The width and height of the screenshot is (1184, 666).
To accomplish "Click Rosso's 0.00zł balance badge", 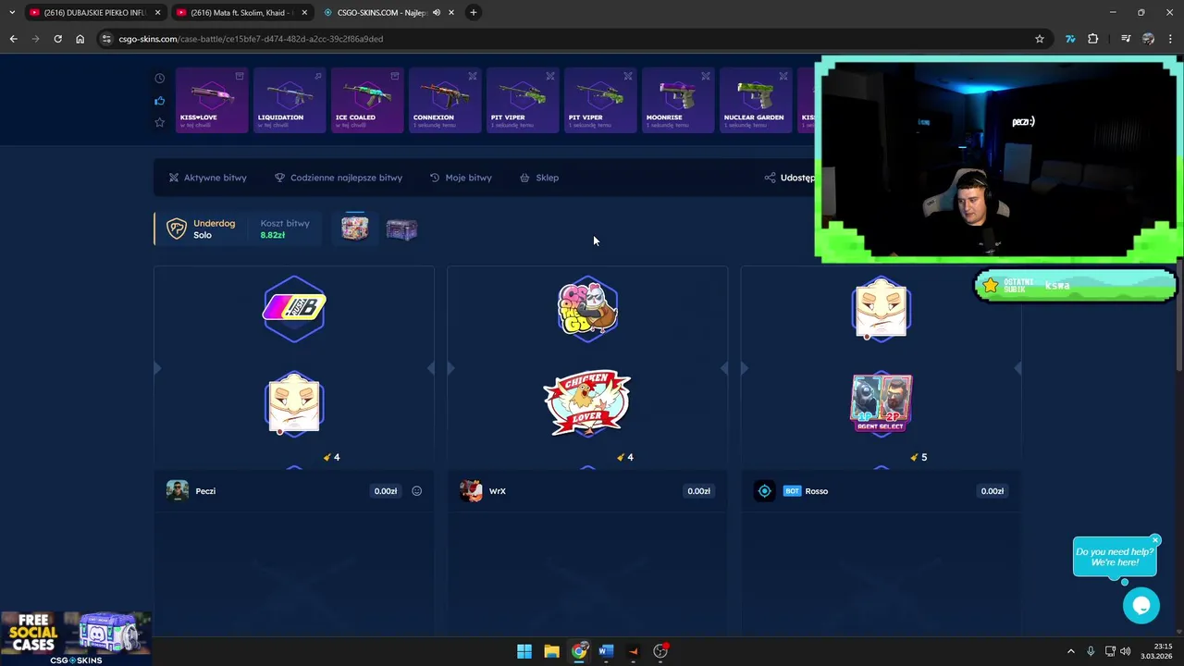I will coord(992,491).
